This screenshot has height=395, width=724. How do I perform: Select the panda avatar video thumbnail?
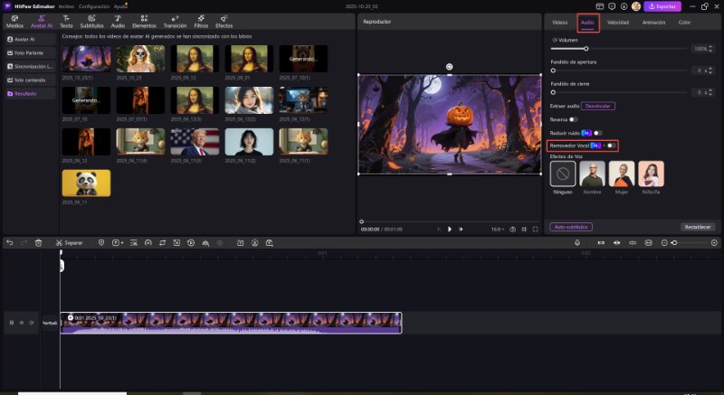[86, 183]
